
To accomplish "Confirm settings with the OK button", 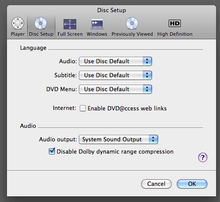I will (x=192, y=184).
